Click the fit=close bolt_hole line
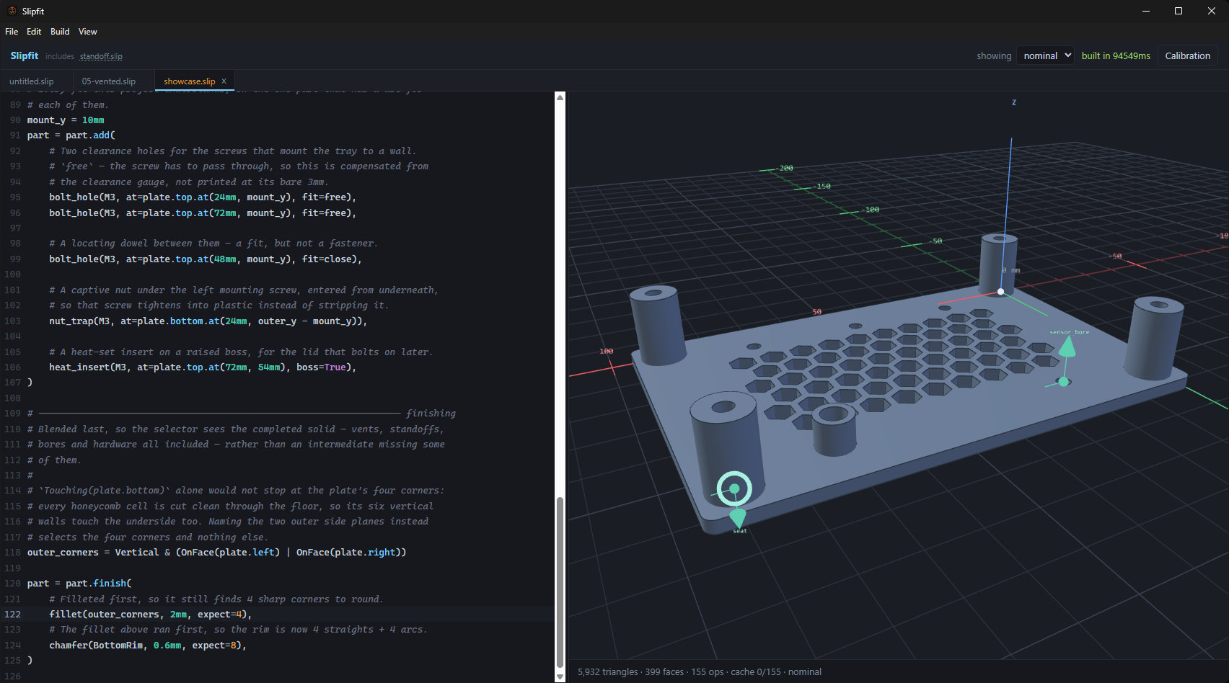 (x=206, y=259)
